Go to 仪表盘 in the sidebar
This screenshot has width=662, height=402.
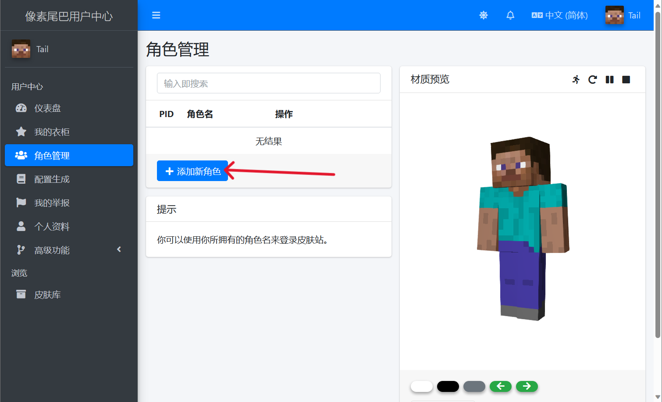(69, 108)
